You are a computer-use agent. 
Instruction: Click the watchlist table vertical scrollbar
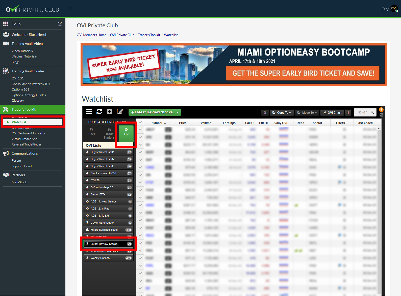tap(379, 211)
